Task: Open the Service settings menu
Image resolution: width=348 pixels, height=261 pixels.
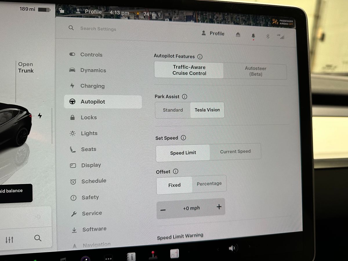Action: pos(86,213)
